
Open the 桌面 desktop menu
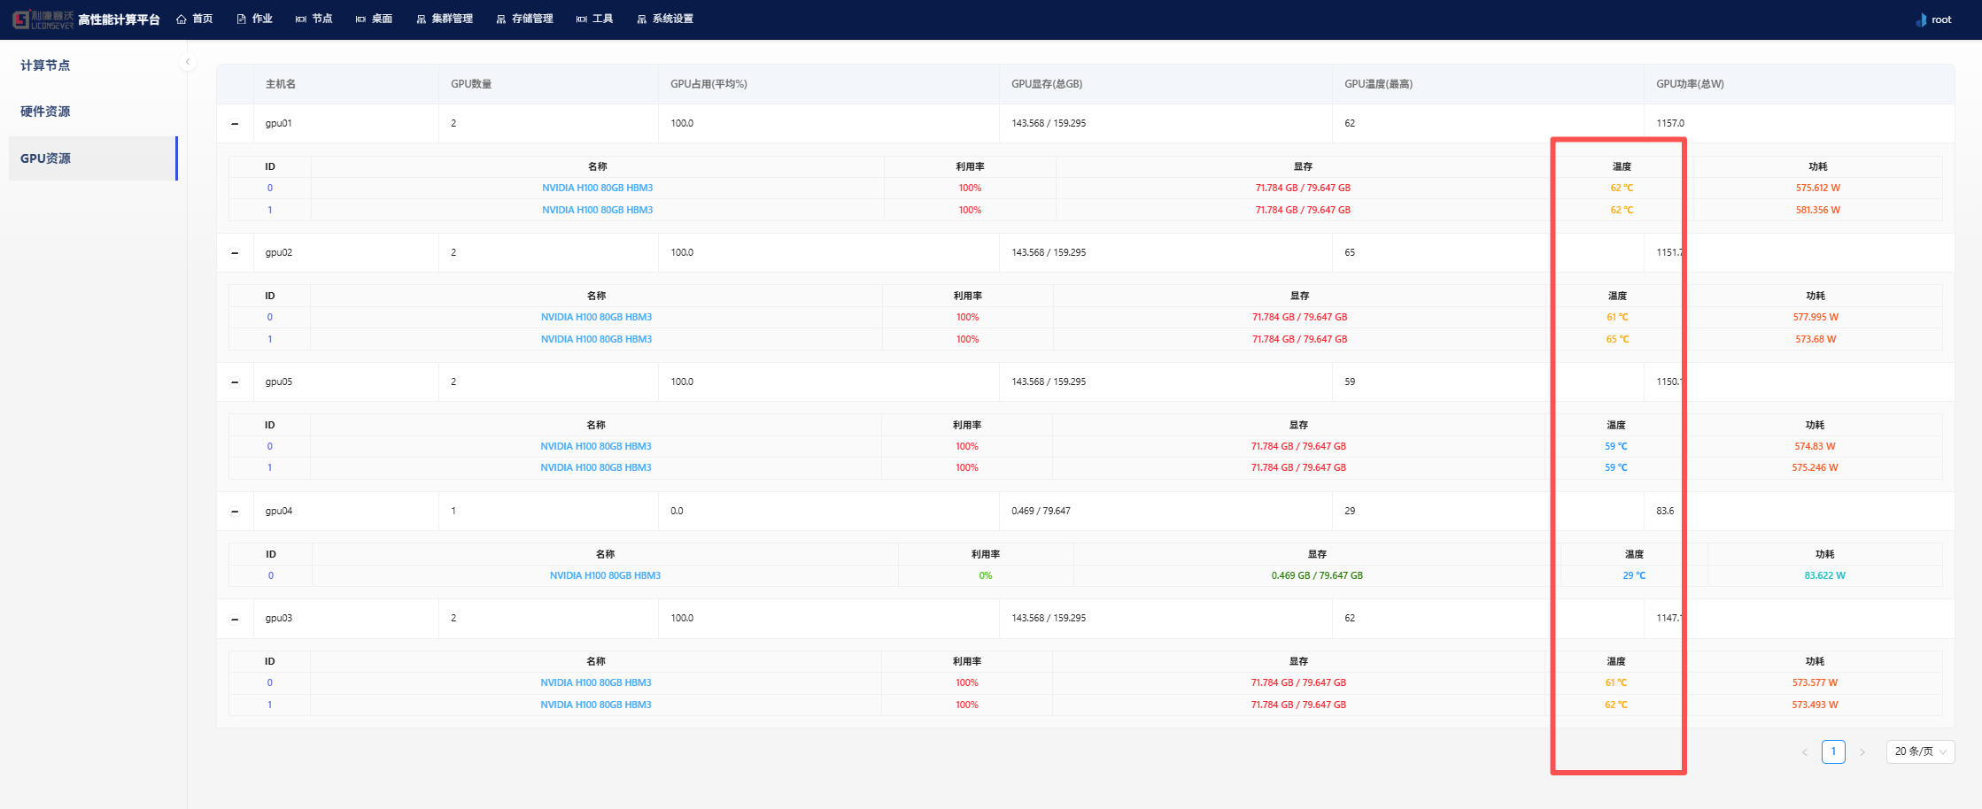pyautogui.click(x=374, y=19)
